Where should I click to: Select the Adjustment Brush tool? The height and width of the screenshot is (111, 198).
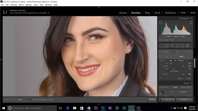(189, 45)
